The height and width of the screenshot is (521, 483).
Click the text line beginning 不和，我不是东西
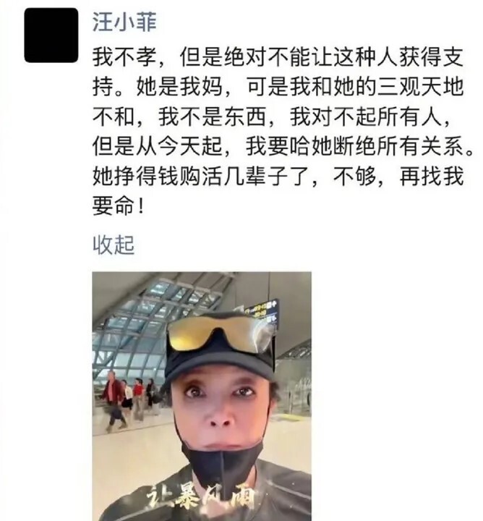click(x=272, y=117)
